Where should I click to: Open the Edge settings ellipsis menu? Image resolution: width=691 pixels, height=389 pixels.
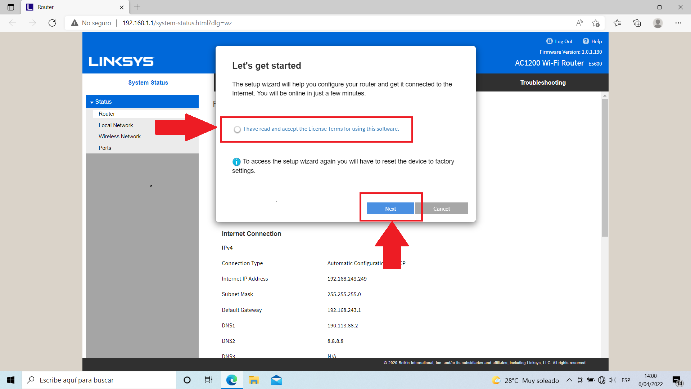tap(678, 23)
